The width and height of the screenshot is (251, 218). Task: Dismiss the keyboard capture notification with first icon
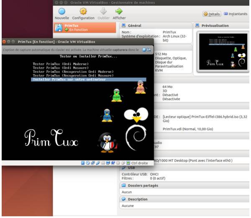[144, 49]
